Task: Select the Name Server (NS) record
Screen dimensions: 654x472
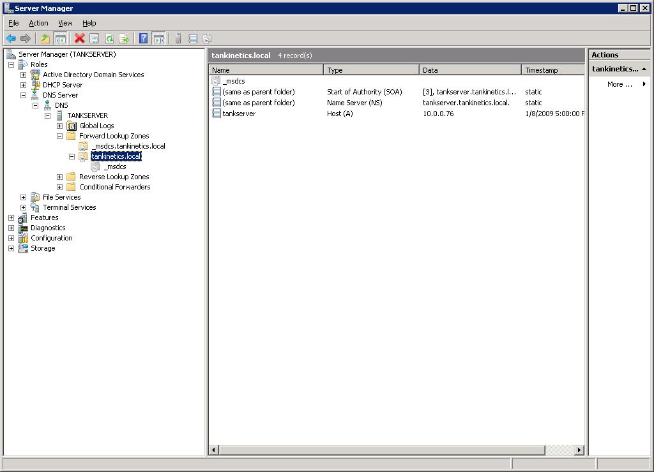Action: click(x=396, y=103)
